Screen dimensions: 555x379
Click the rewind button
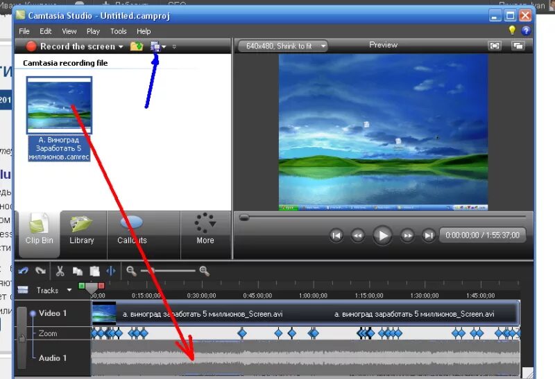pyautogui.click(x=358, y=236)
